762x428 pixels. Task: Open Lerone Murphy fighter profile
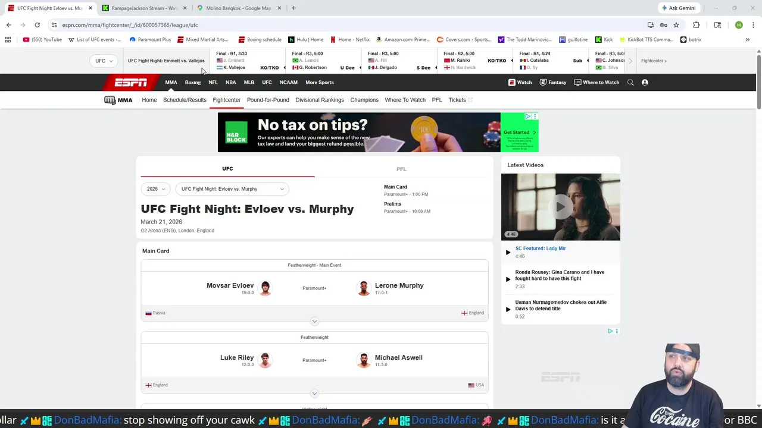click(x=399, y=285)
